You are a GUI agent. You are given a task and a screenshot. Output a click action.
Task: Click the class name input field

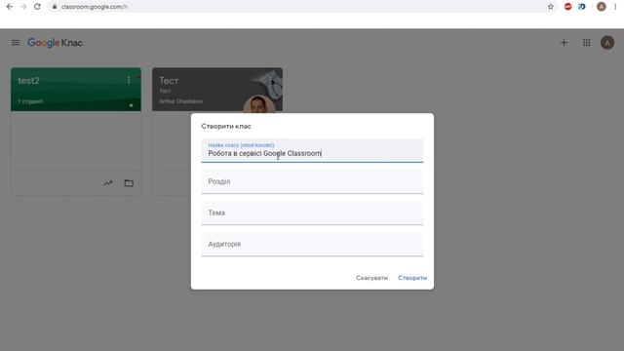click(312, 150)
